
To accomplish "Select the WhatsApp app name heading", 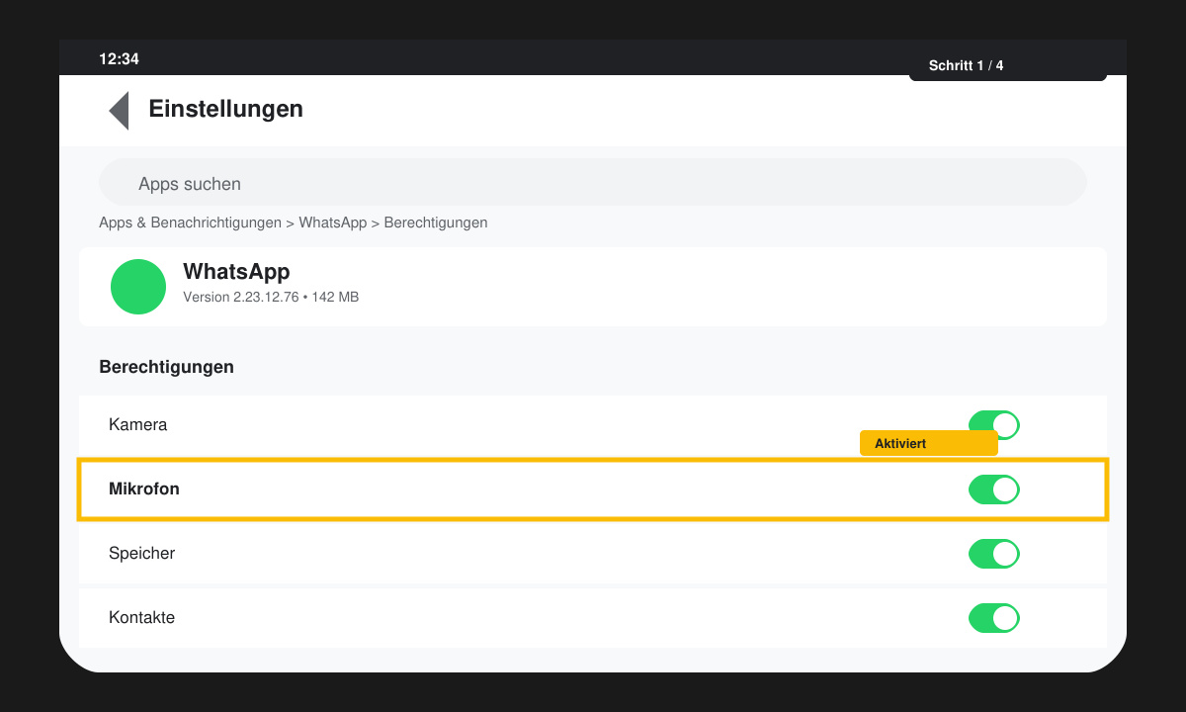I will pyautogui.click(x=236, y=271).
